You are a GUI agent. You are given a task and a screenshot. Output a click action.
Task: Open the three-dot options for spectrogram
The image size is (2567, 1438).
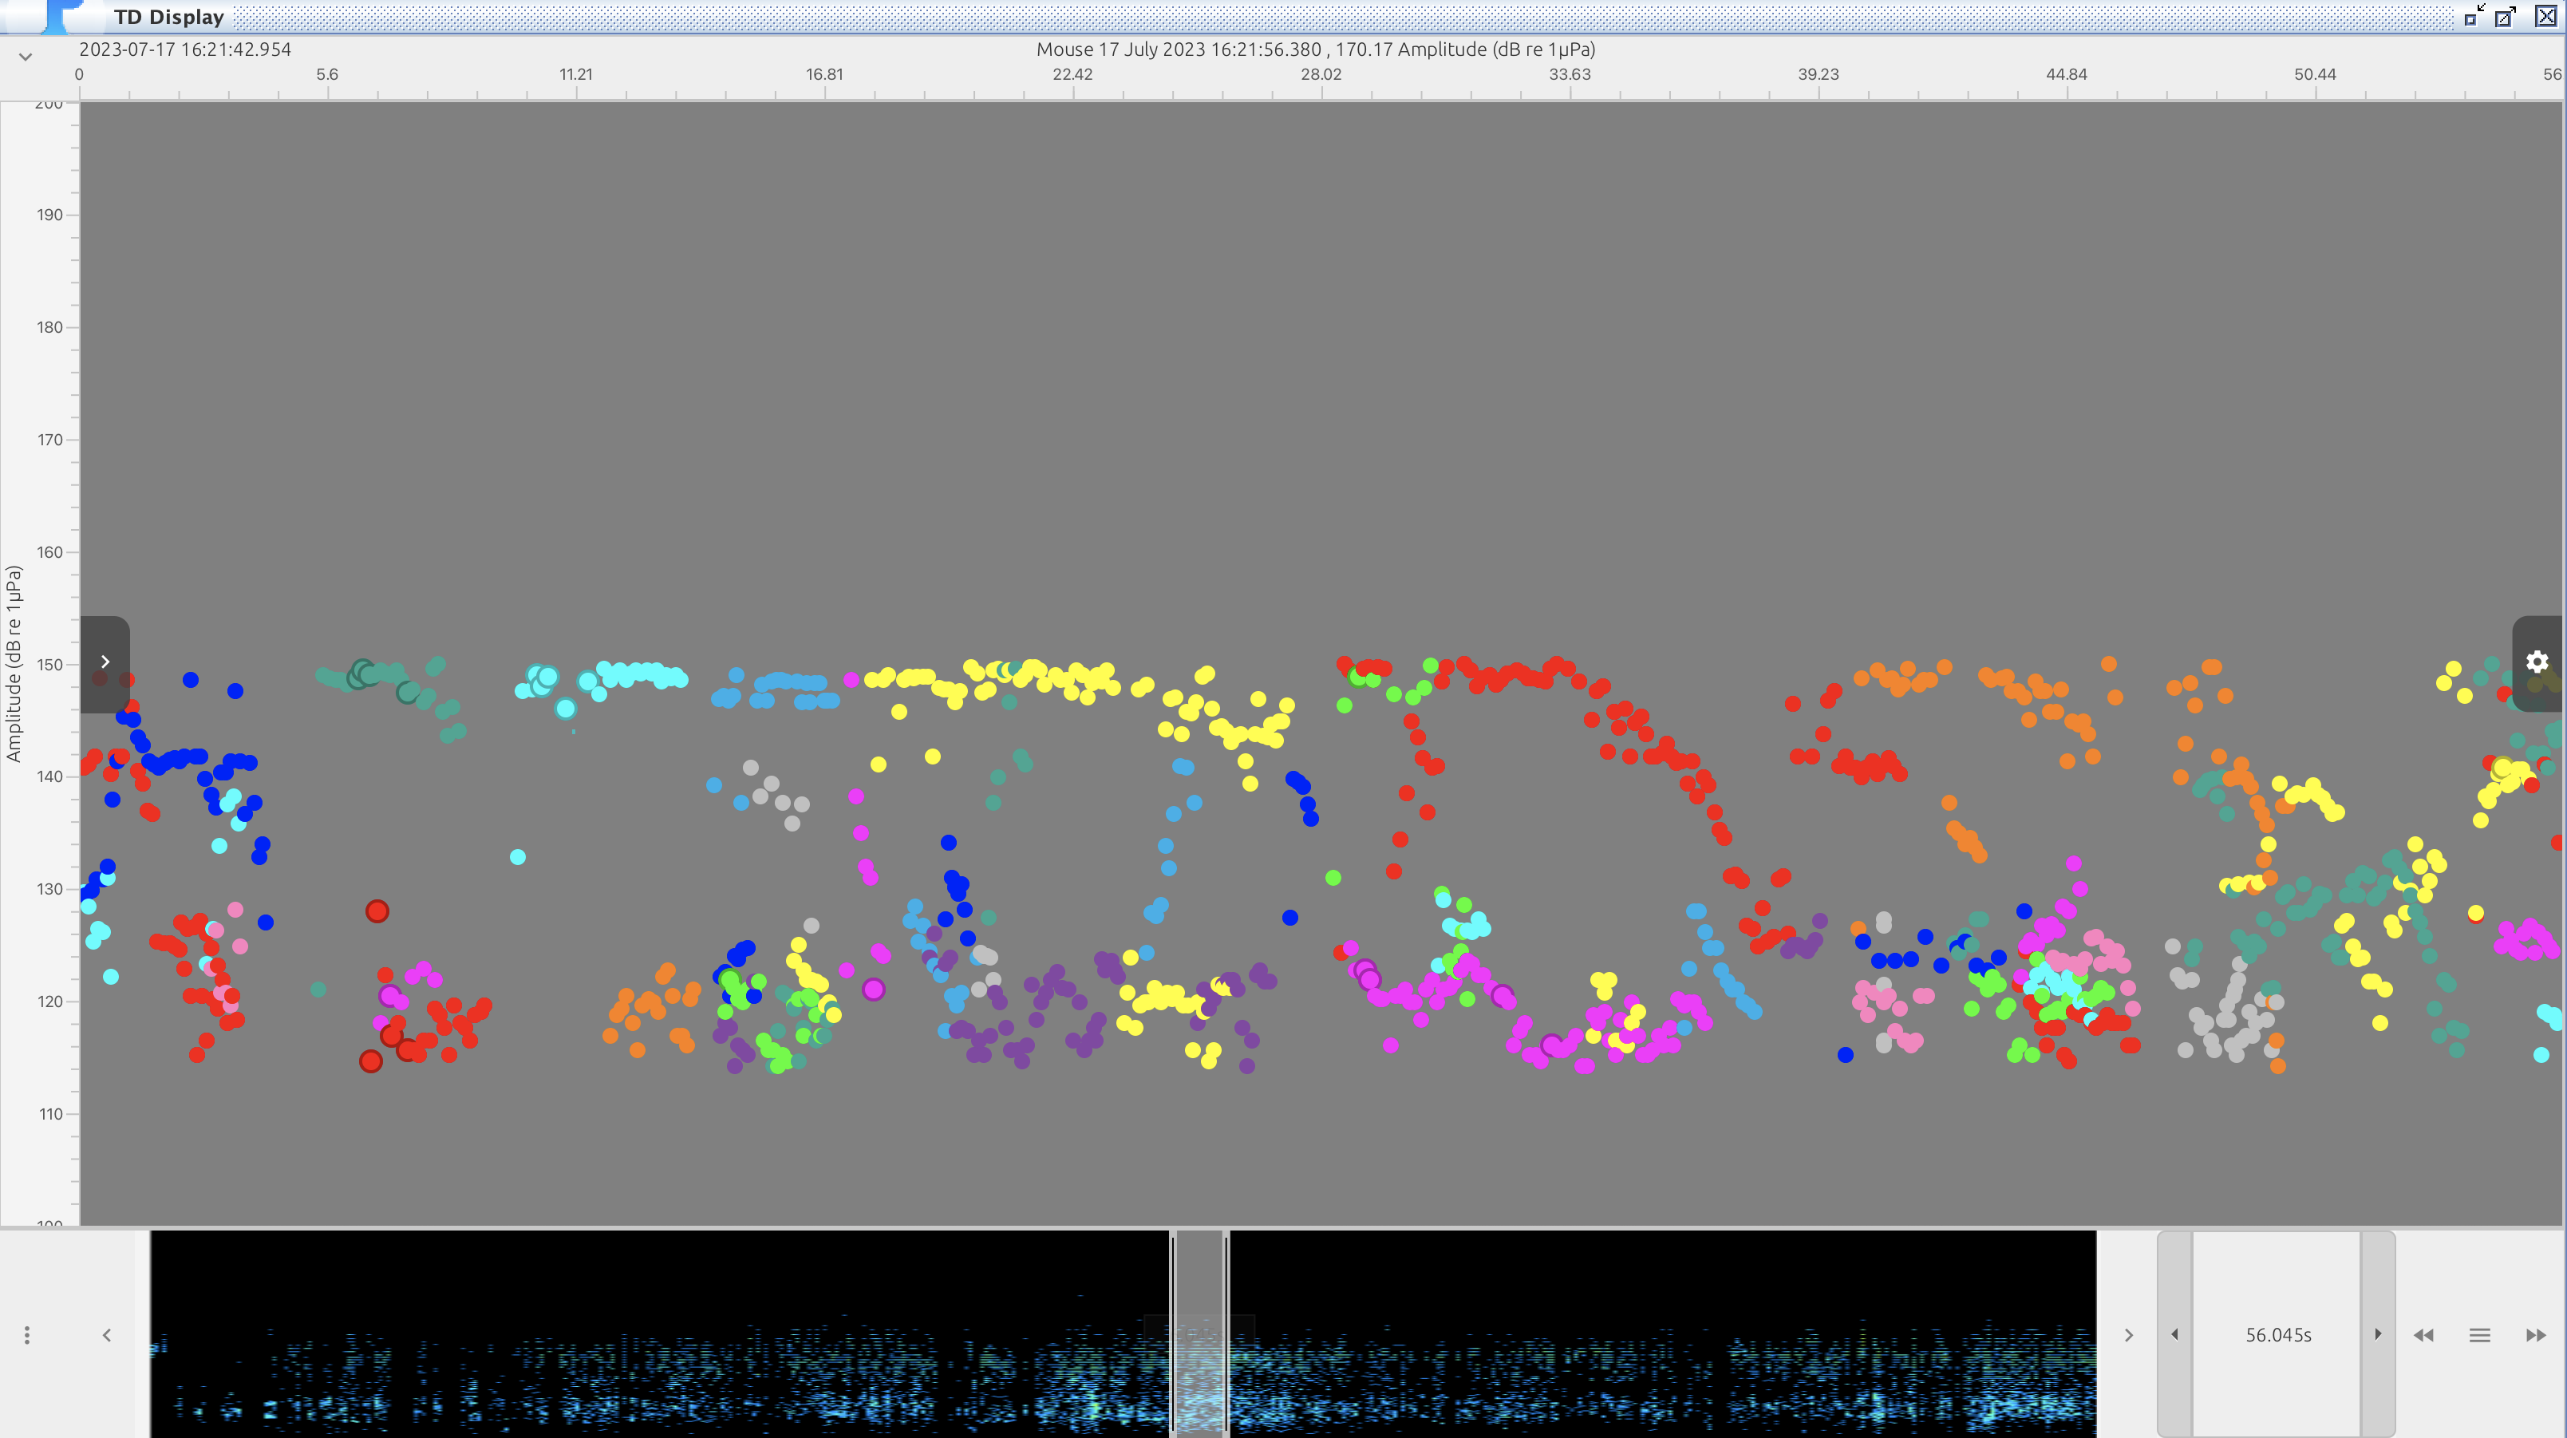click(x=27, y=1334)
